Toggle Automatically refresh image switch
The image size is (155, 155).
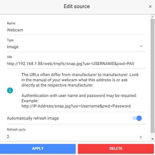(137, 118)
